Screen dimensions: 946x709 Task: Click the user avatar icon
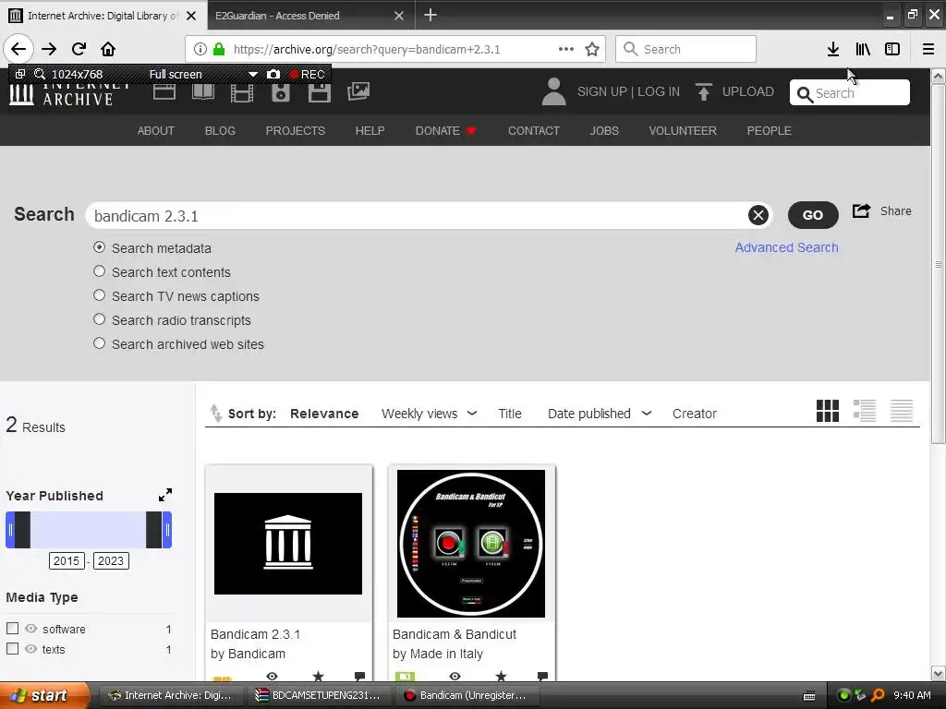(553, 91)
